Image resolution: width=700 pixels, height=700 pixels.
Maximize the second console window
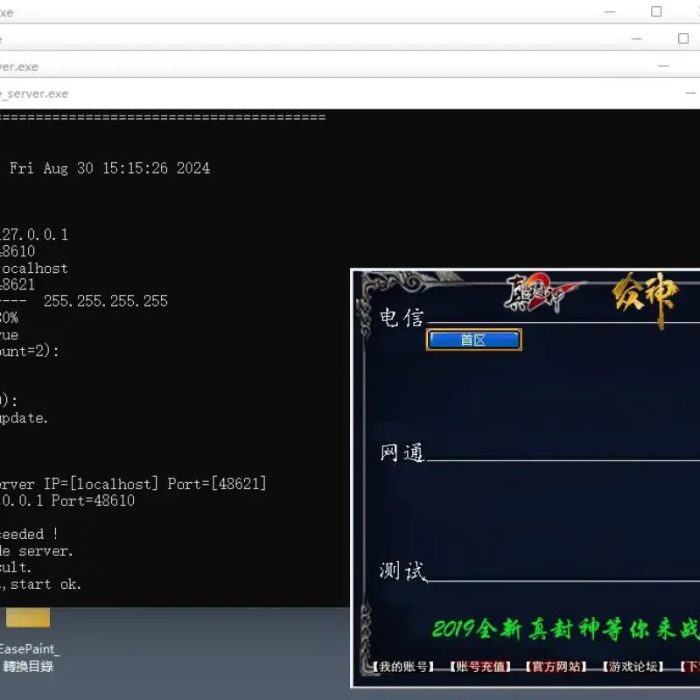[x=683, y=38]
